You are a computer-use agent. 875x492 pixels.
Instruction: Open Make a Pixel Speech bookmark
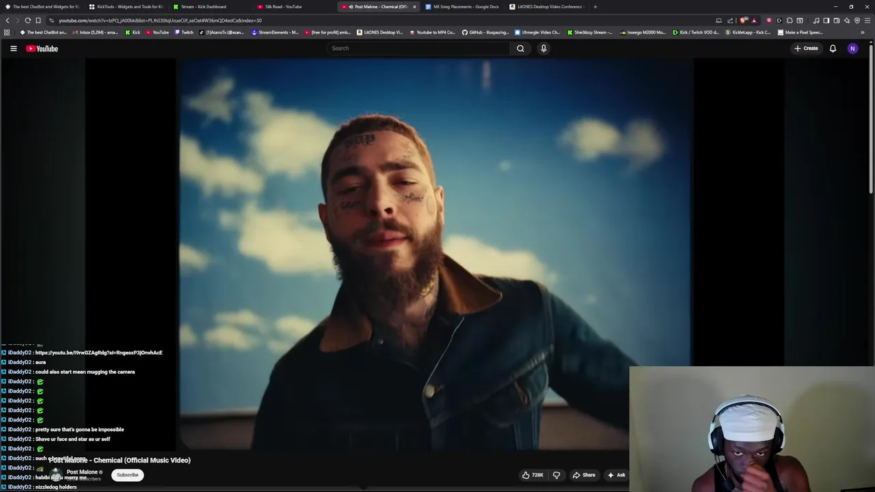click(800, 32)
